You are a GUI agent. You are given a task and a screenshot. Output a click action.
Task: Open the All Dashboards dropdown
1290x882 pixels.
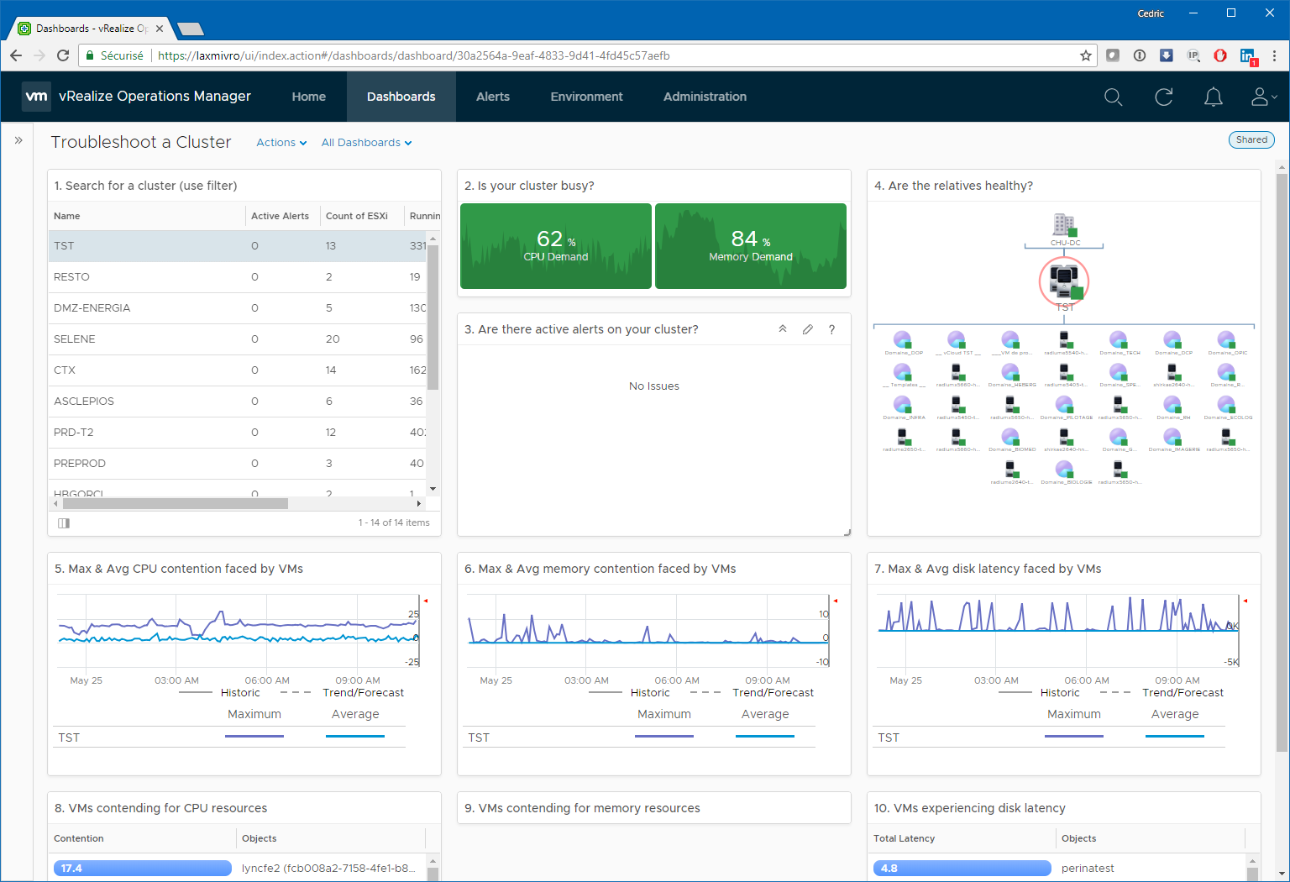(366, 143)
